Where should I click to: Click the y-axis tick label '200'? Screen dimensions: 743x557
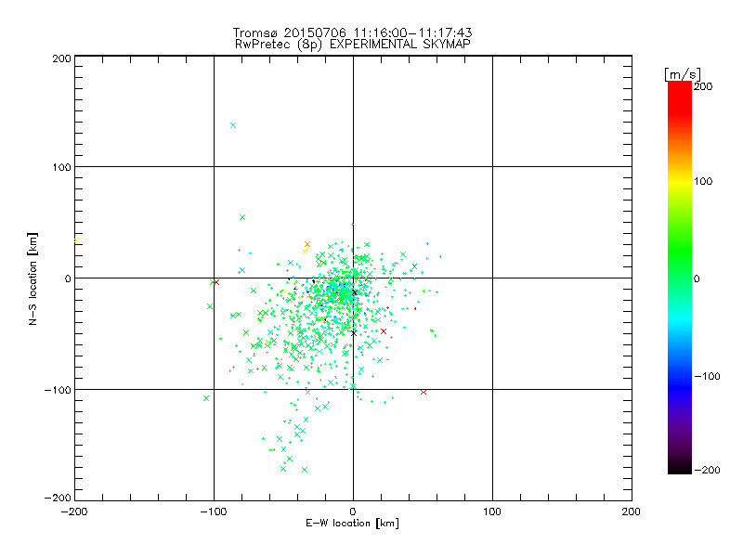(x=61, y=58)
